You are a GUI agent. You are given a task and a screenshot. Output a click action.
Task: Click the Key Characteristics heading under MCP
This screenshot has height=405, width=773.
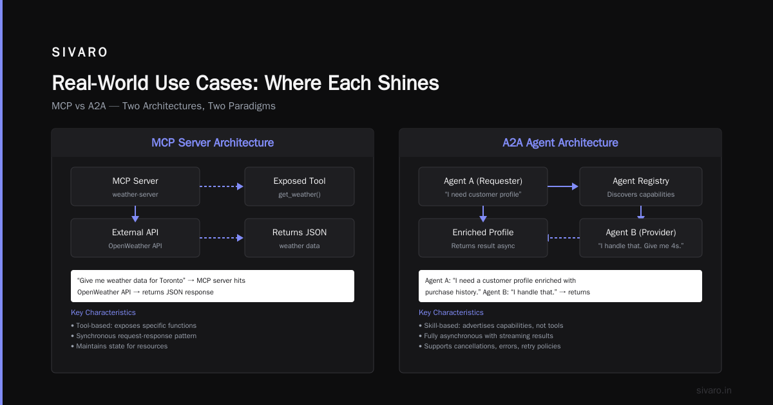[x=103, y=312]
